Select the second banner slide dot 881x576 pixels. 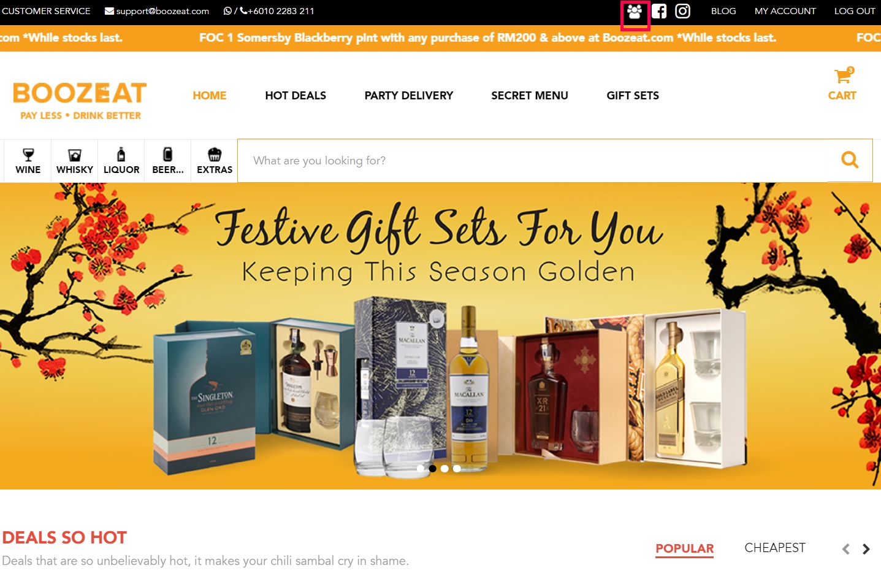433,469
